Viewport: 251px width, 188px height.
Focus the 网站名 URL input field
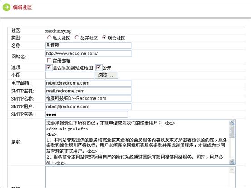tap(88, 53)
